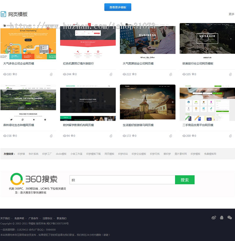
Task: Click the eye views icon showing 158
Action: tap(5, 136)
